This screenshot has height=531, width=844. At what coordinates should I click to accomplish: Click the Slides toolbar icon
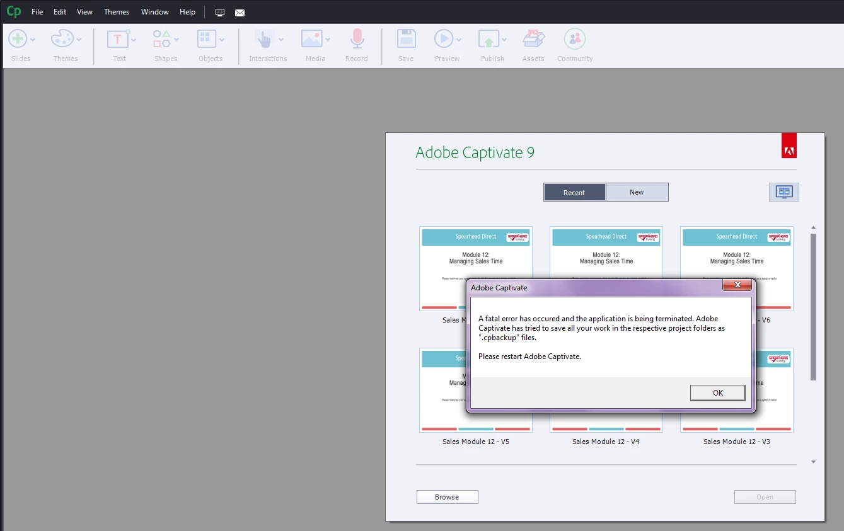coord(17,39)
